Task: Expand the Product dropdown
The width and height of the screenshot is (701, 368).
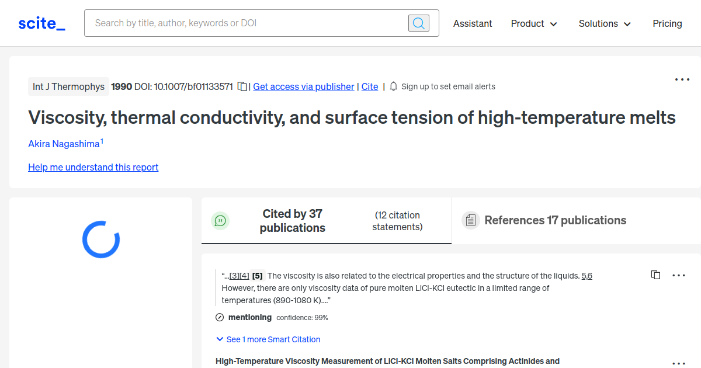Action: [x=533, y=23]
